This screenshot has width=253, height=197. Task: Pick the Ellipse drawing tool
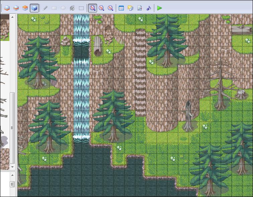(x=63, y=8)
